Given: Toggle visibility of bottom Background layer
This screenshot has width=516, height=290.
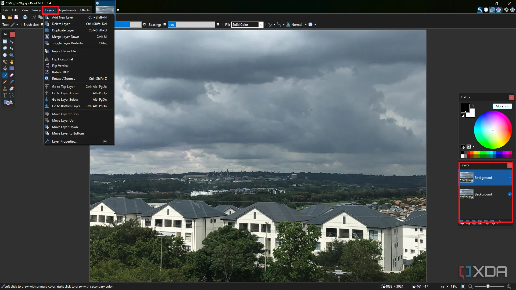Looking at the screenshot, I should (510, 194).
